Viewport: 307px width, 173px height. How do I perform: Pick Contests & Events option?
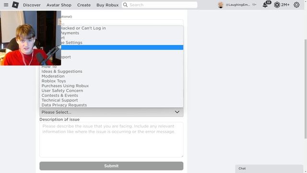click(111, 95)
